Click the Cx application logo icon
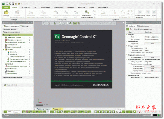 4,4
